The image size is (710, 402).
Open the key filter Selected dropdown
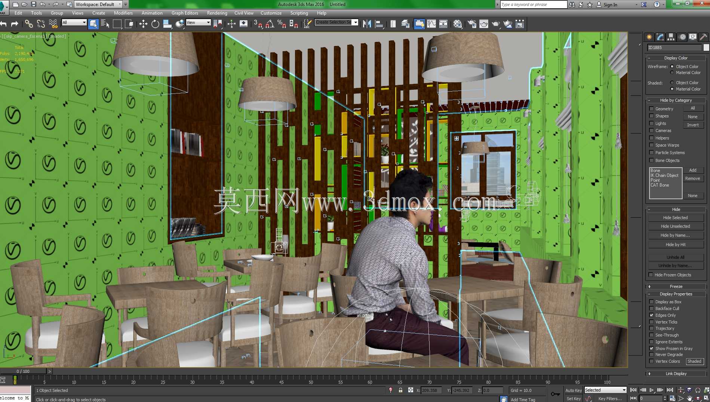[x=605, y=390]
